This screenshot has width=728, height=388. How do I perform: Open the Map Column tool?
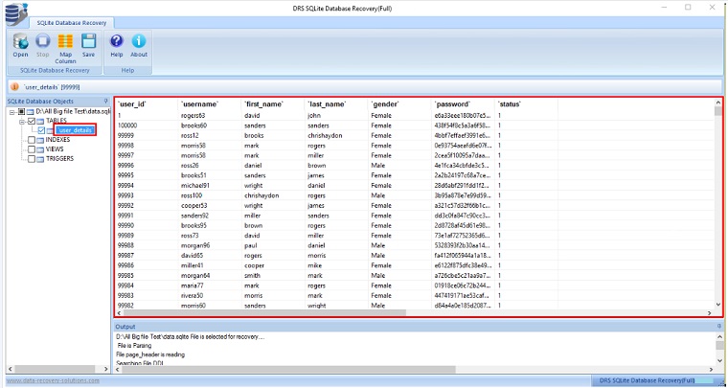coord(65,48)
